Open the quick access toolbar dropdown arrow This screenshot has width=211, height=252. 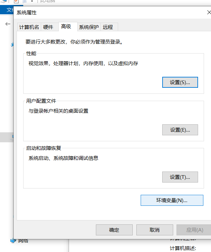coord(32,1)
